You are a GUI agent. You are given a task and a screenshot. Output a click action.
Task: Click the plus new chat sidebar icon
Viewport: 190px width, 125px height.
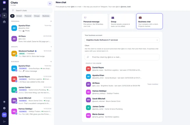[4, 15]
